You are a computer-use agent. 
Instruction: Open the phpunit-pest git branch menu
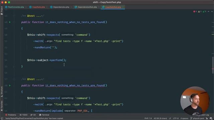pyautogui.click(x=197, y=118)
